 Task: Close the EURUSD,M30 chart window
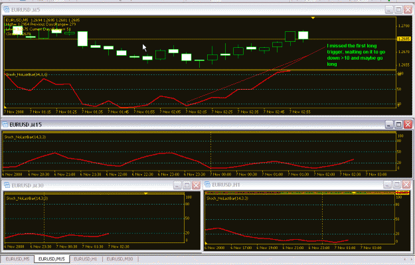pyautogui.click(x=196, y=185)
